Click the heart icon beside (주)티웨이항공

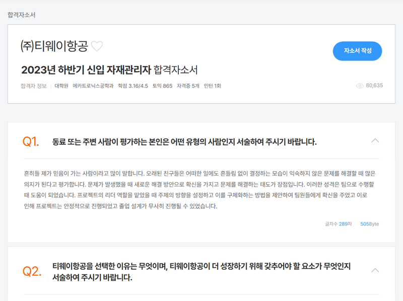pos(97,46)
